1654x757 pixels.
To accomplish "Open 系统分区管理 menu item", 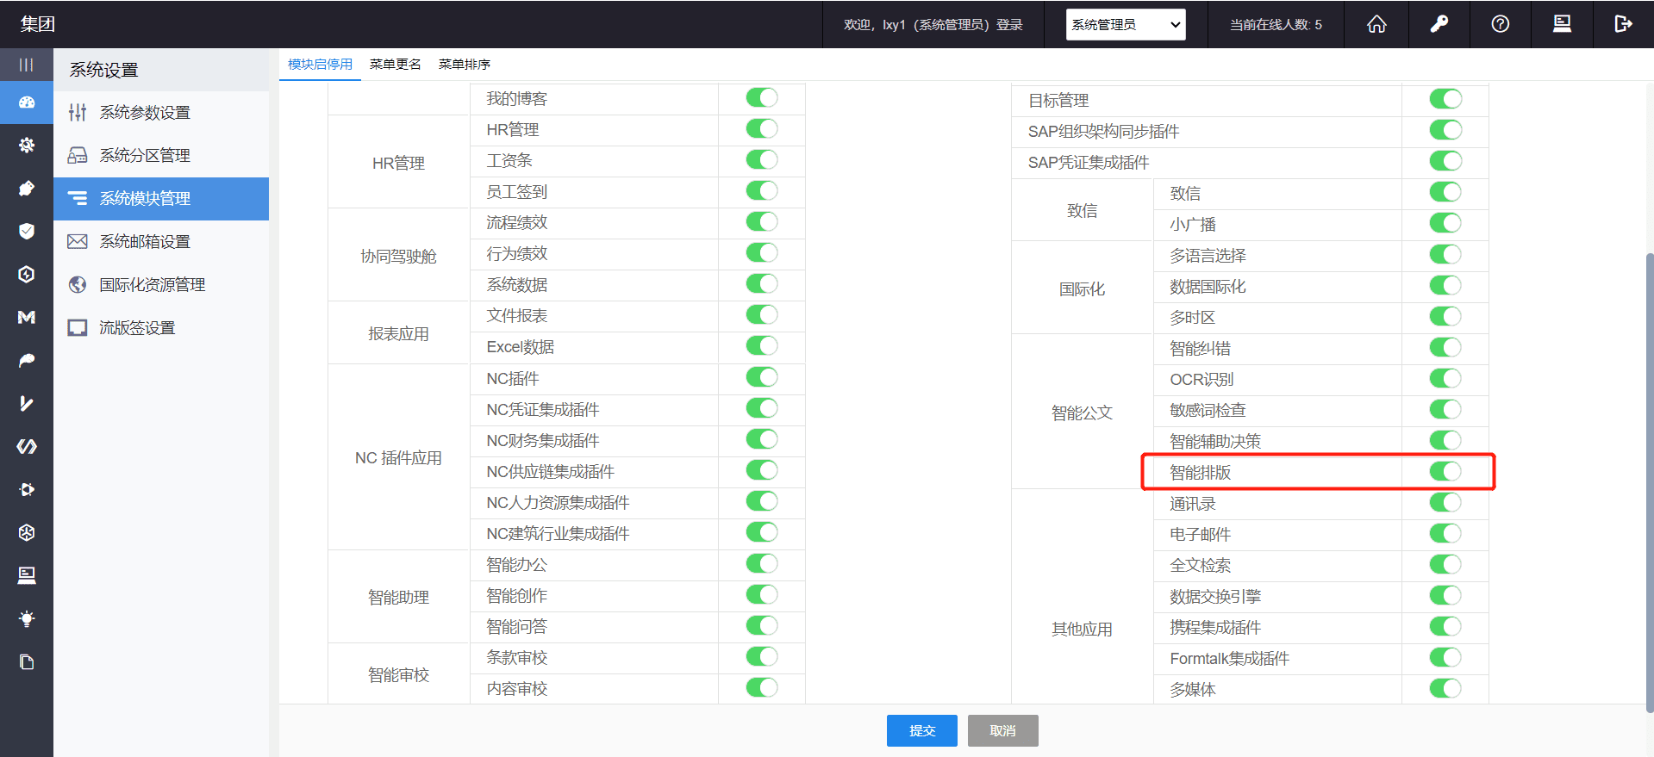I will [161, 156].
